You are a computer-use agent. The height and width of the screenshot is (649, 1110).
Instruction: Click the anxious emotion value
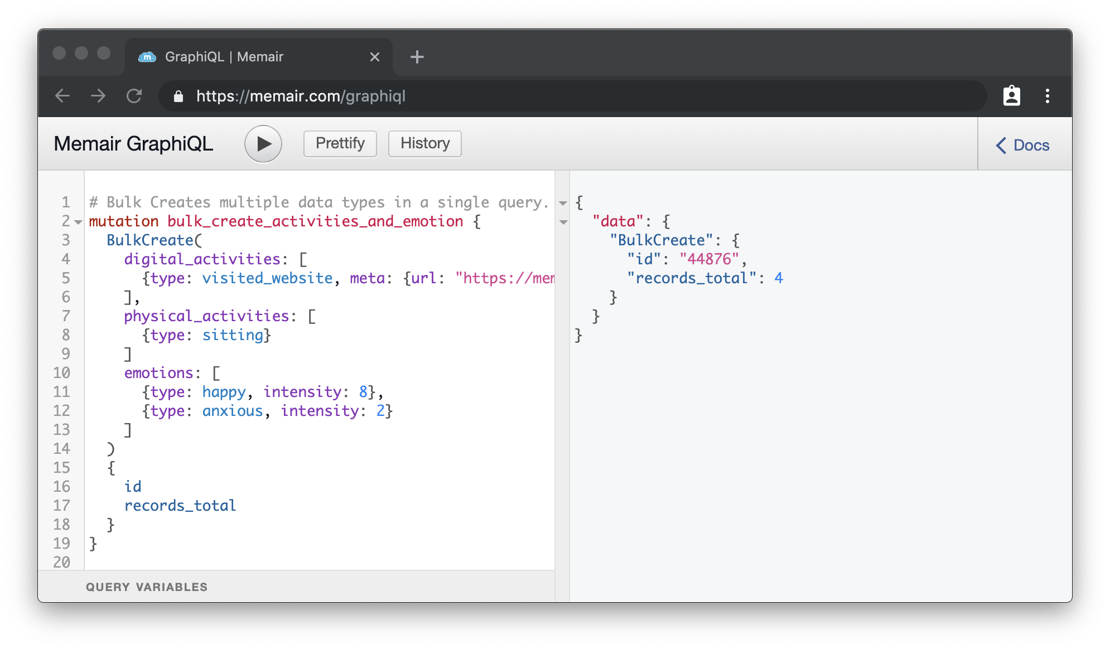pos(232,411)
